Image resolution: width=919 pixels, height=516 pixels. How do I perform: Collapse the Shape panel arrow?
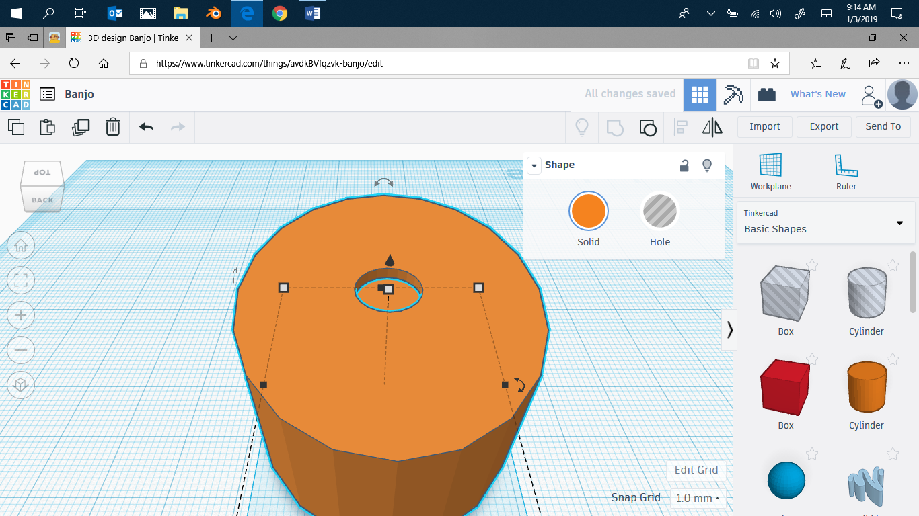(x=534, y=165)
